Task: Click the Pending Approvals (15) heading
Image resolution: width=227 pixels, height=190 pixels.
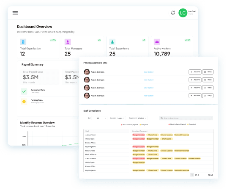Action: [x=95, y=63]
